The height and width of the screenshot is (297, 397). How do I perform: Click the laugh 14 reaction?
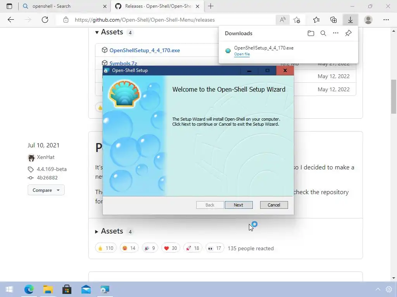click(x=129, y=248)
